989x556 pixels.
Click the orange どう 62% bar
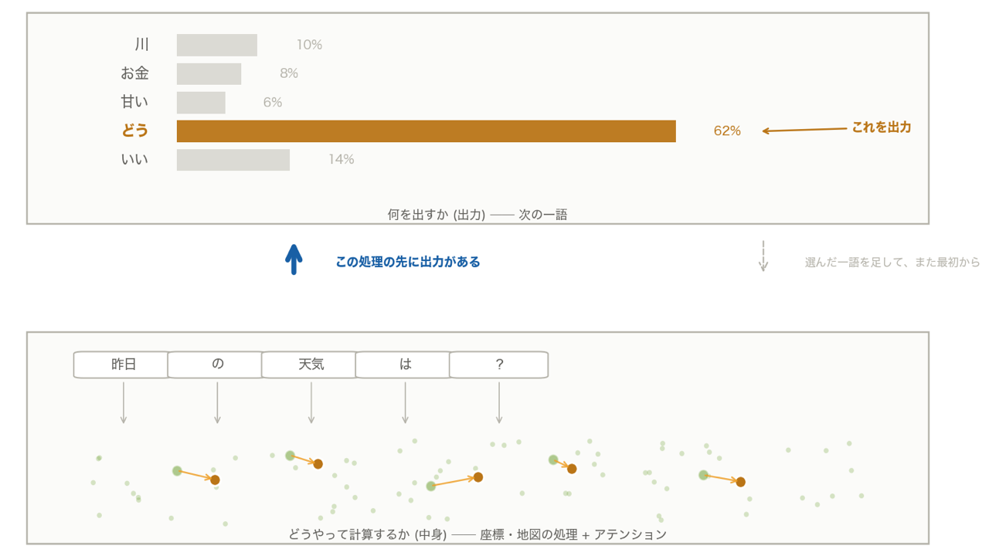coord(427,131)
